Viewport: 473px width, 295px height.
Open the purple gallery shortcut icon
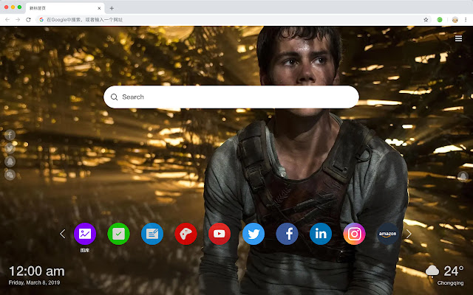pos(85,234)
